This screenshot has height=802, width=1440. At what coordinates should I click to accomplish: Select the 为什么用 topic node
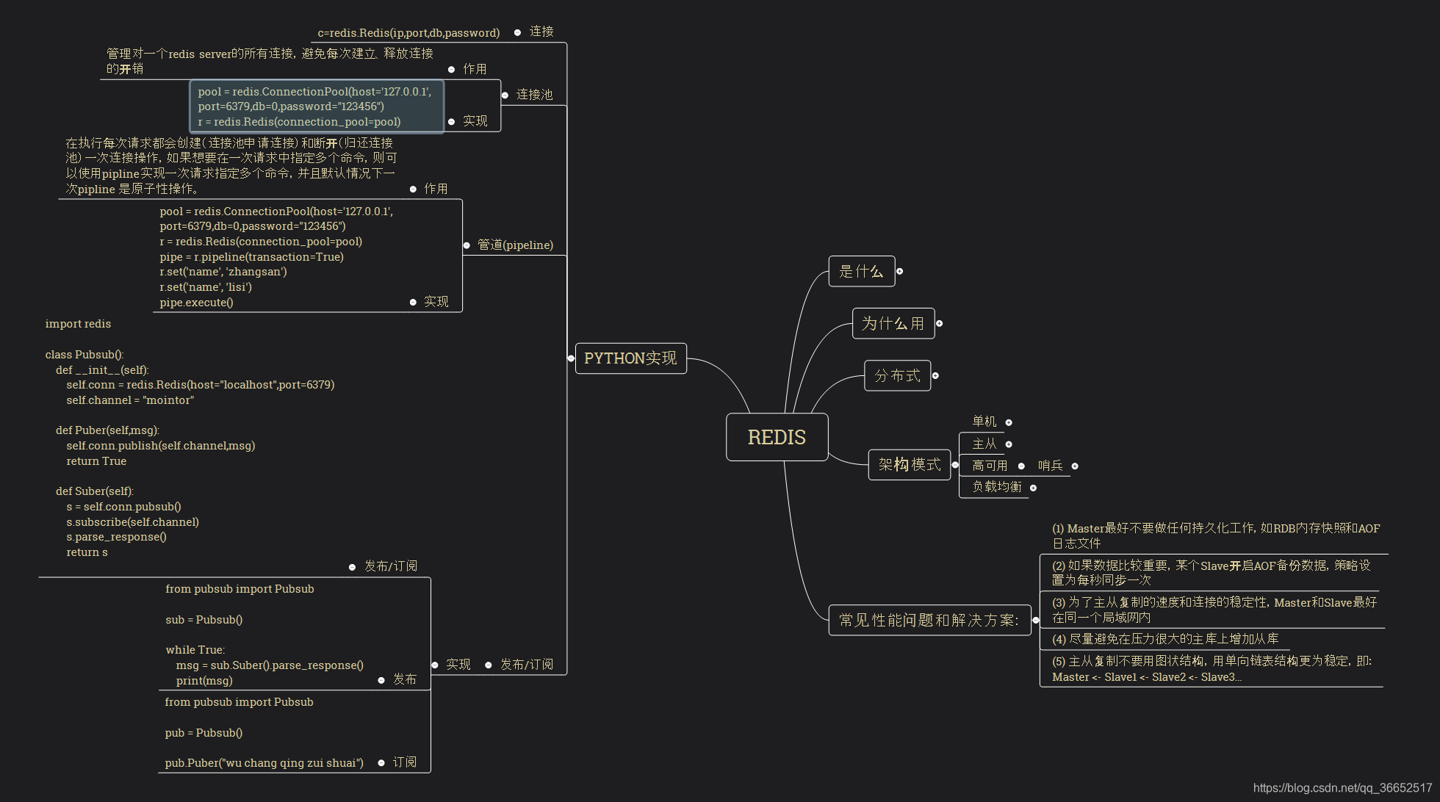[x=893, y=323]
